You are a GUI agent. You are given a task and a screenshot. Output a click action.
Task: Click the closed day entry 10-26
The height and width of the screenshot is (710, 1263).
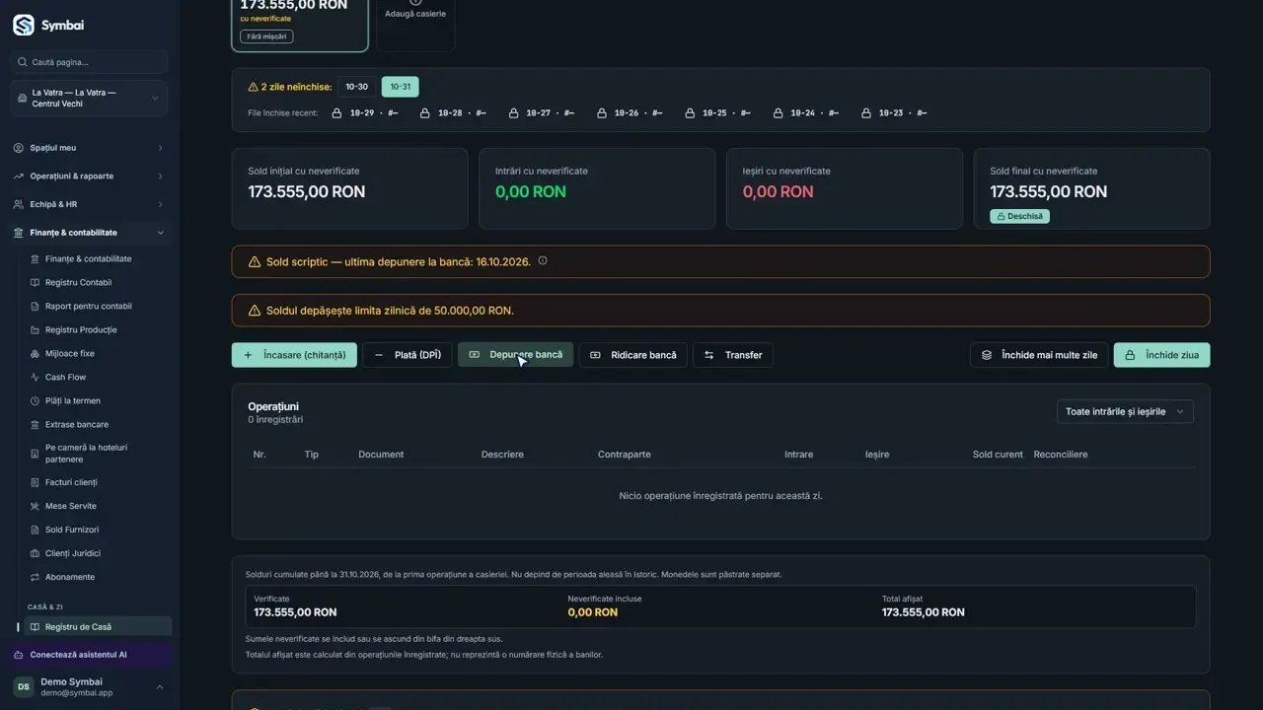630,113
